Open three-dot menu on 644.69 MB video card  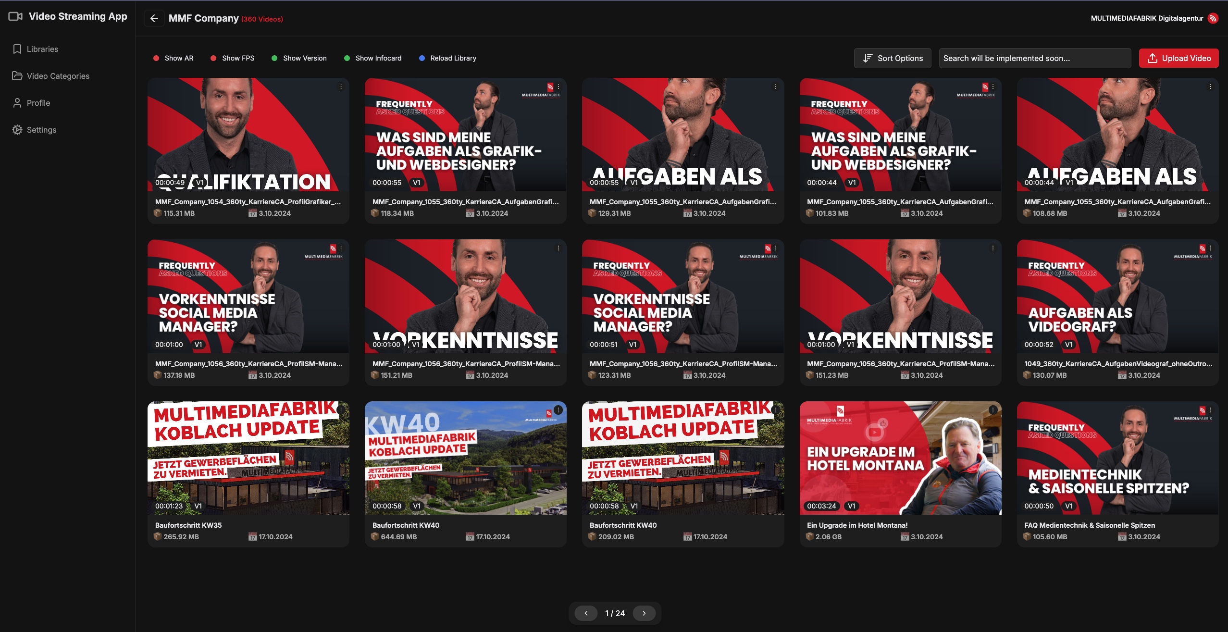(558, 410)
